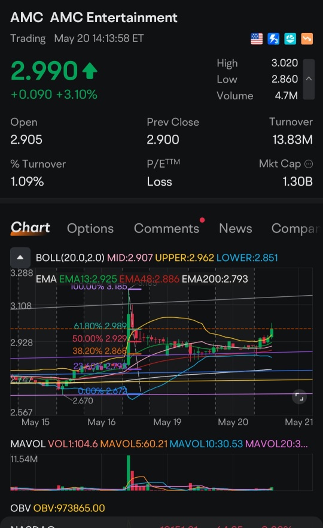Image resolution: width=323 pixels, height=528 pixels.
Task: Tap the OBV indicator label
Action: tap(20, 508)
